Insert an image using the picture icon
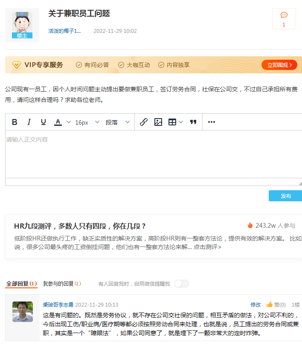 point(158,122)
